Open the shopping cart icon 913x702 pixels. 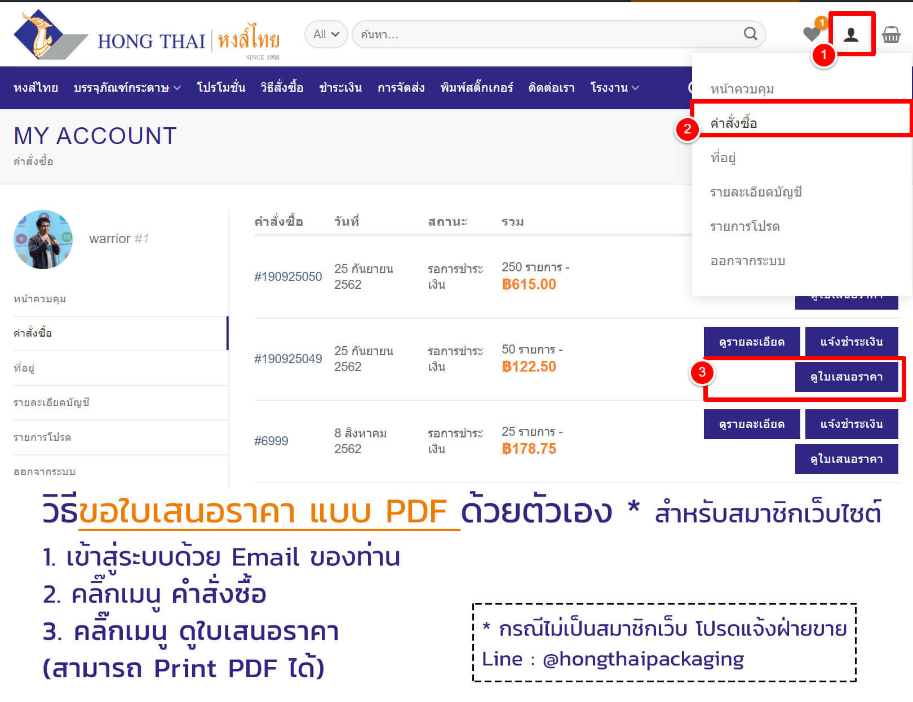(892, 34)
